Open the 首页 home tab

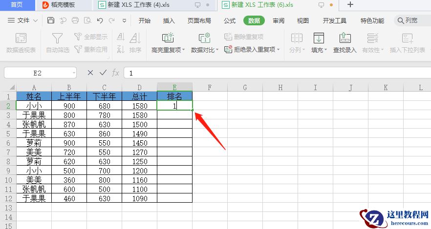click(17, 5)
